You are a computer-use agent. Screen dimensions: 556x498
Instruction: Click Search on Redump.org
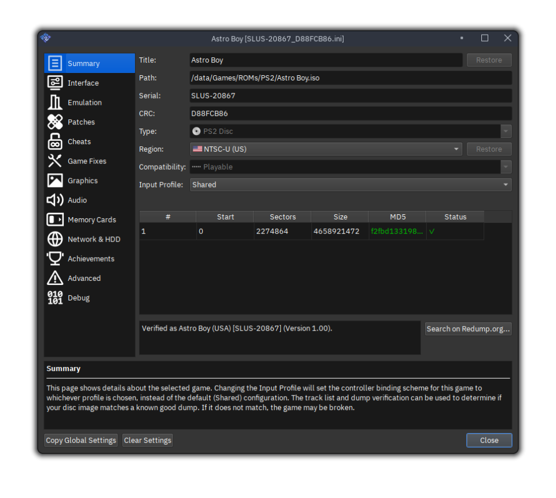point(468,328)
